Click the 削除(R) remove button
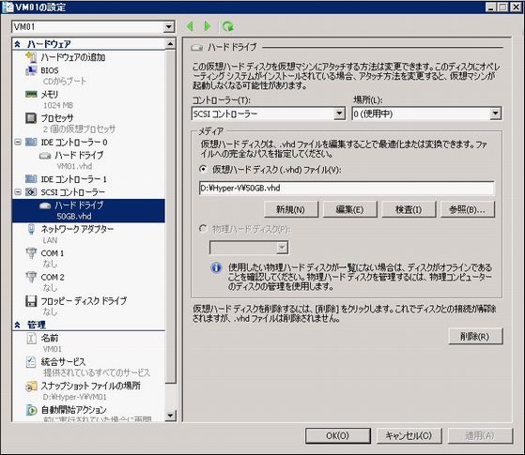Image resolution: width=525 pixels, height=455 pixels. (475, 336)
